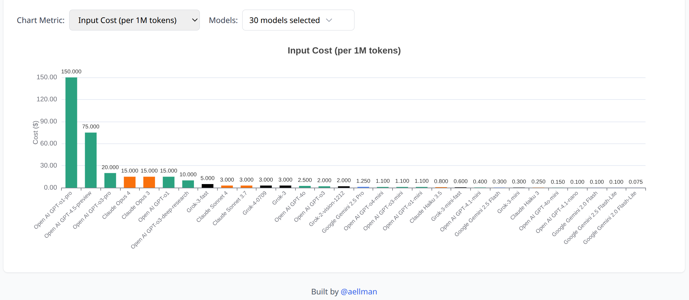689x300 pixels.
Task: Click the Open AI GPT-4.5-preview bar
Action: tap(91, 160)
